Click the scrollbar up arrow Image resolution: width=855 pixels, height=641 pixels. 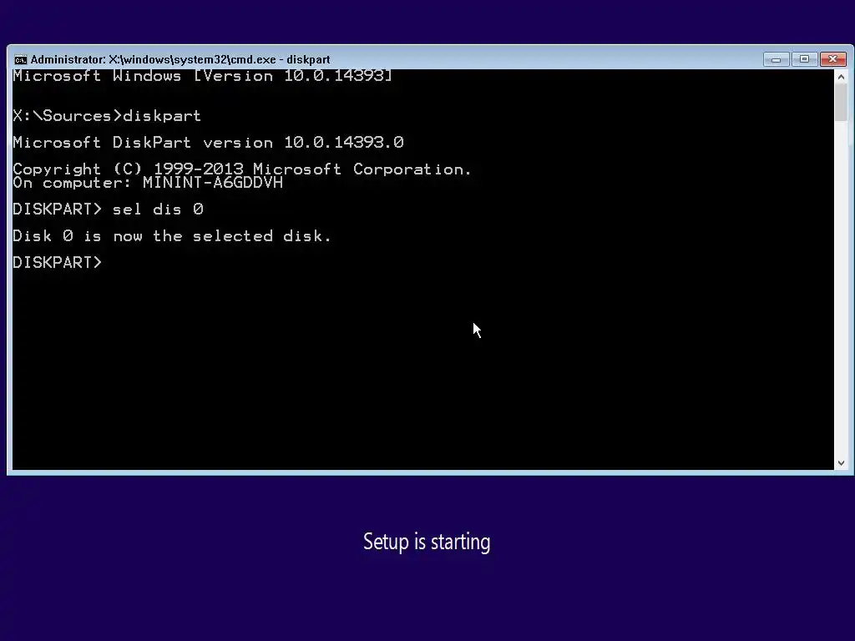[841, 77]
